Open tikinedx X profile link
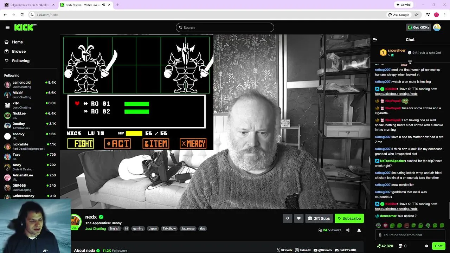This screenshot has width=450, height=253. tap(284, 250)
